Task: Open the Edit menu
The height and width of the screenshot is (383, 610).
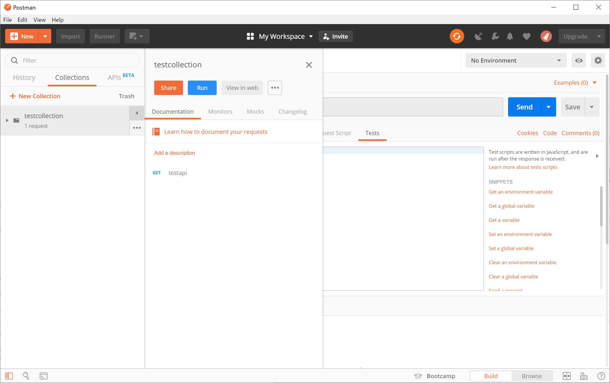Action: [22, 20]
